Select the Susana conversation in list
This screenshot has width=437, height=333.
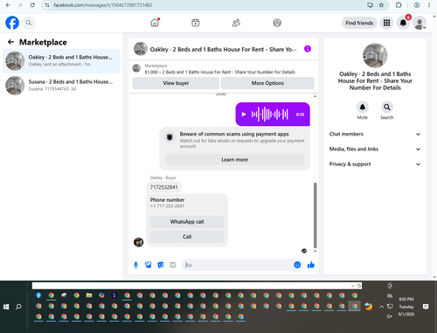[x=61, y=86]
